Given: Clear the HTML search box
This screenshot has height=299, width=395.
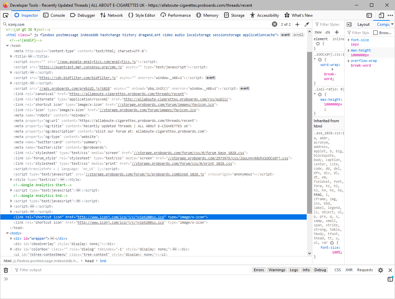Looking at the screenshot, I should (275, 24).
